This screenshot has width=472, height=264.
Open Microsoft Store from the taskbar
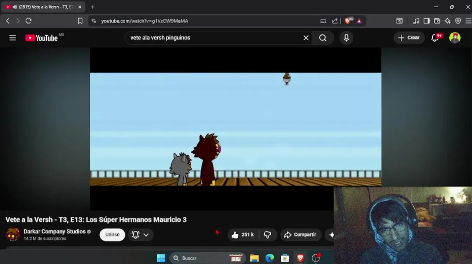pyautogui.click(x=285, y=258)
